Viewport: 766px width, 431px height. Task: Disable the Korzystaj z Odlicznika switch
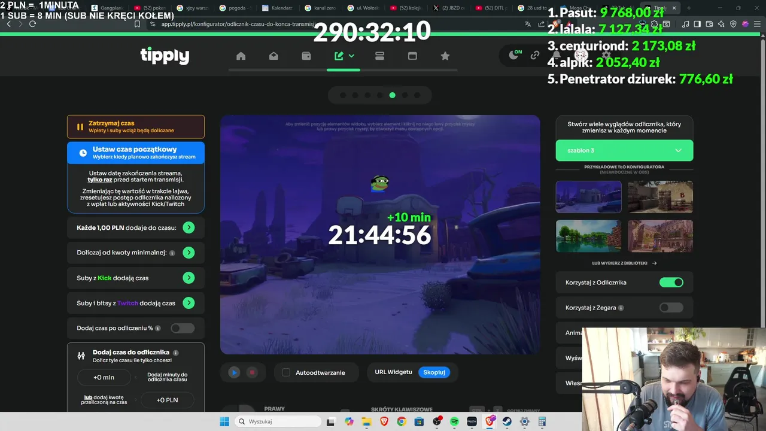click(x=671, y=282)
